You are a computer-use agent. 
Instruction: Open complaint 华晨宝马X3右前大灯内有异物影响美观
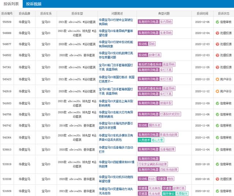click(x=116, y=114)
